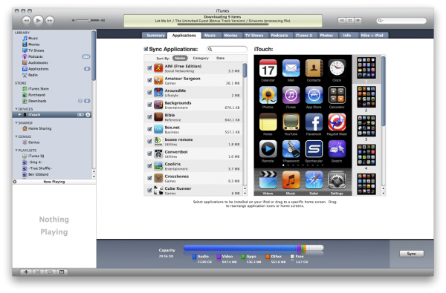Click the shuffle icon in bottom bar

38,272
